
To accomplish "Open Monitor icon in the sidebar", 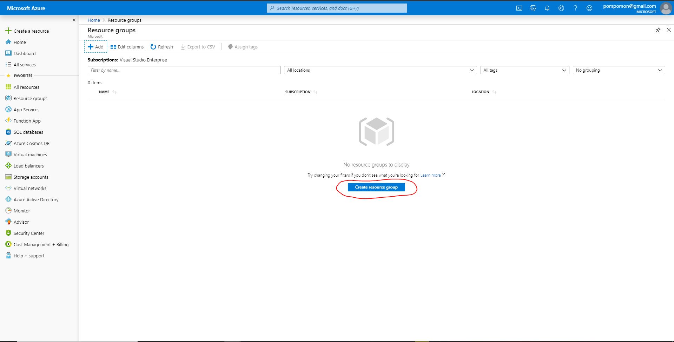I will tap(8, 211).
